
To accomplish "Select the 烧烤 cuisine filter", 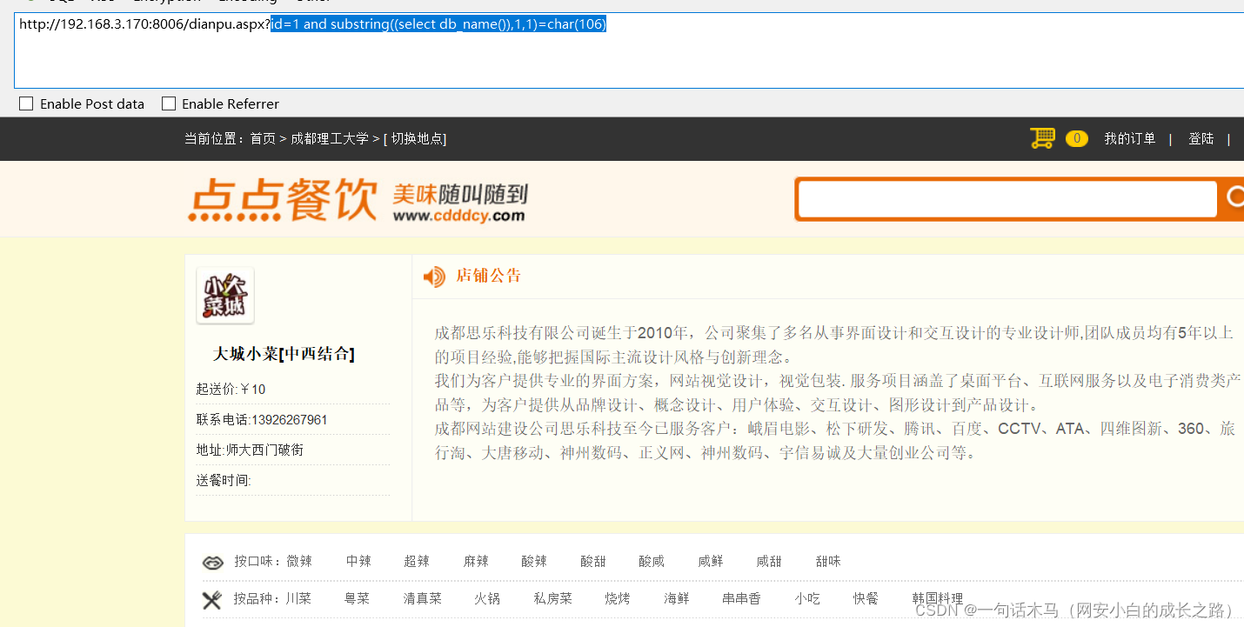I will (618, 599).
